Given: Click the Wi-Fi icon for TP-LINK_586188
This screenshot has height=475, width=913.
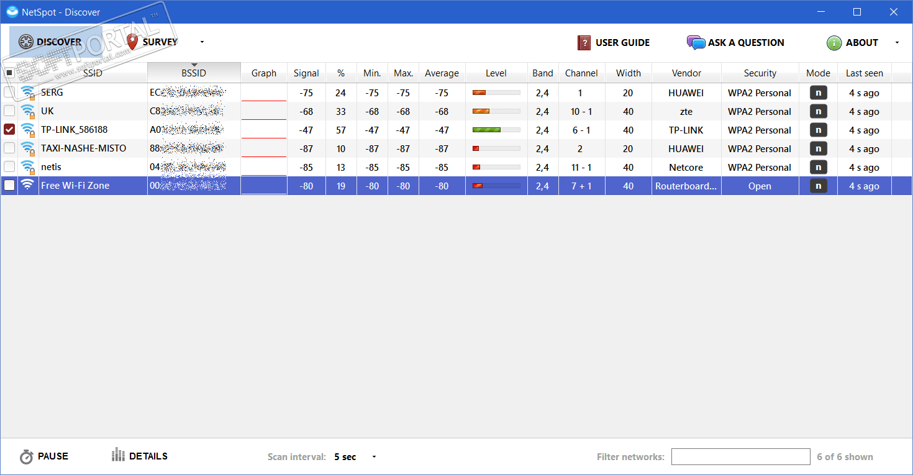Looking at the screenshot, I should tap(28, 130).
